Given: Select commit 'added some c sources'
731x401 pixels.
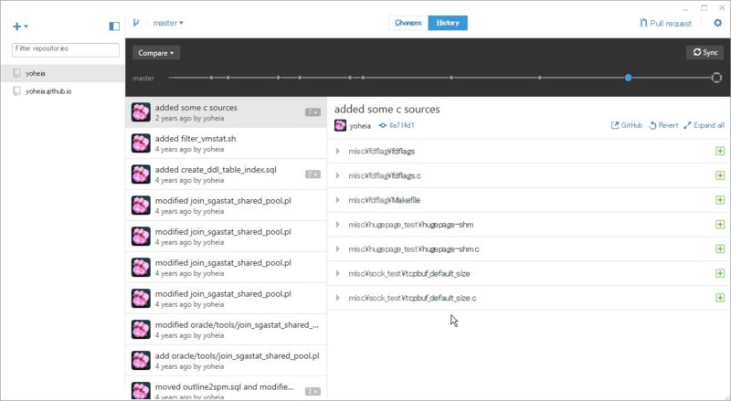Looking at the screenshot, I should [x=226, y=112].
